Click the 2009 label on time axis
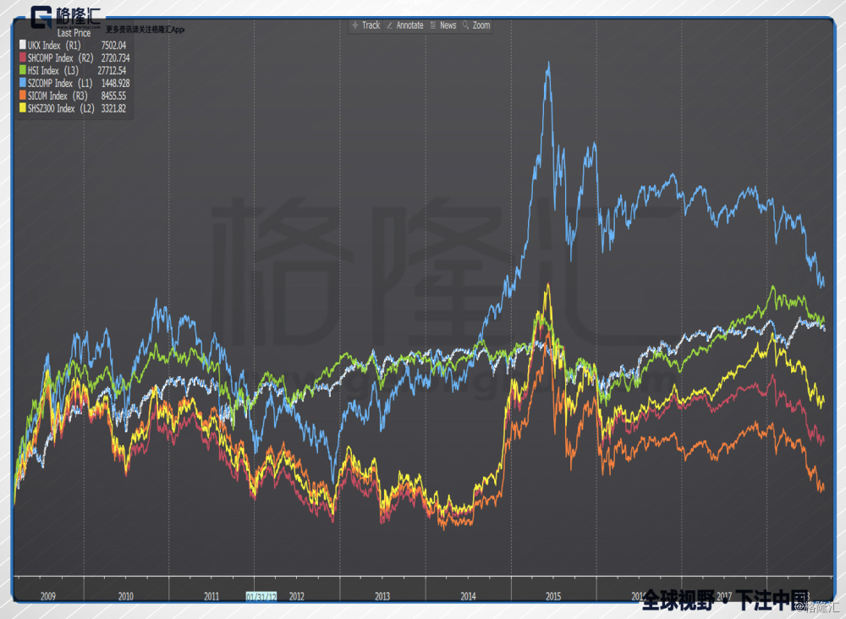This screenshot has width=846, height=619. pyautogui.click(x=48, y=596)
